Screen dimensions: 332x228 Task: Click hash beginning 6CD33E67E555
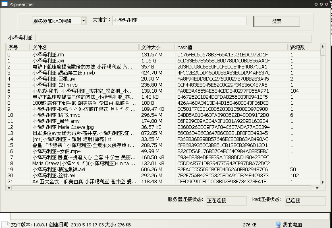point(224,61)
